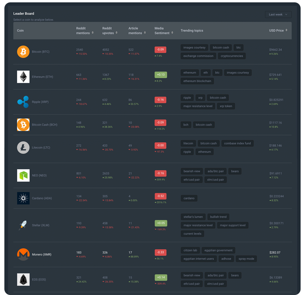Screen dimensions: 305x295
Task: Select the Bitcoin (BTC) coin name
Action: click(x=41, y=52)
